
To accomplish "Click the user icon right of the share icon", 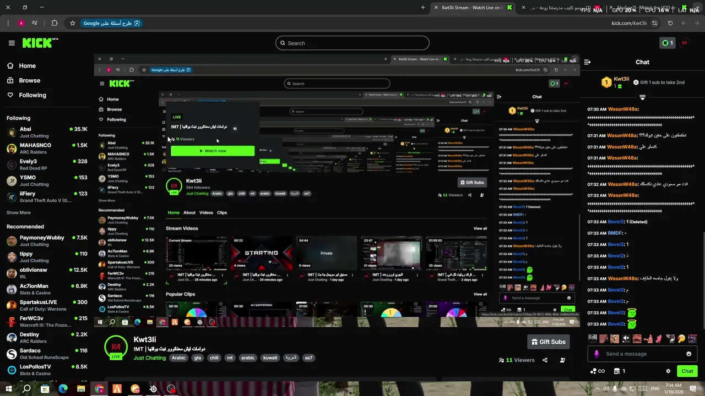I will click(562, 360).
